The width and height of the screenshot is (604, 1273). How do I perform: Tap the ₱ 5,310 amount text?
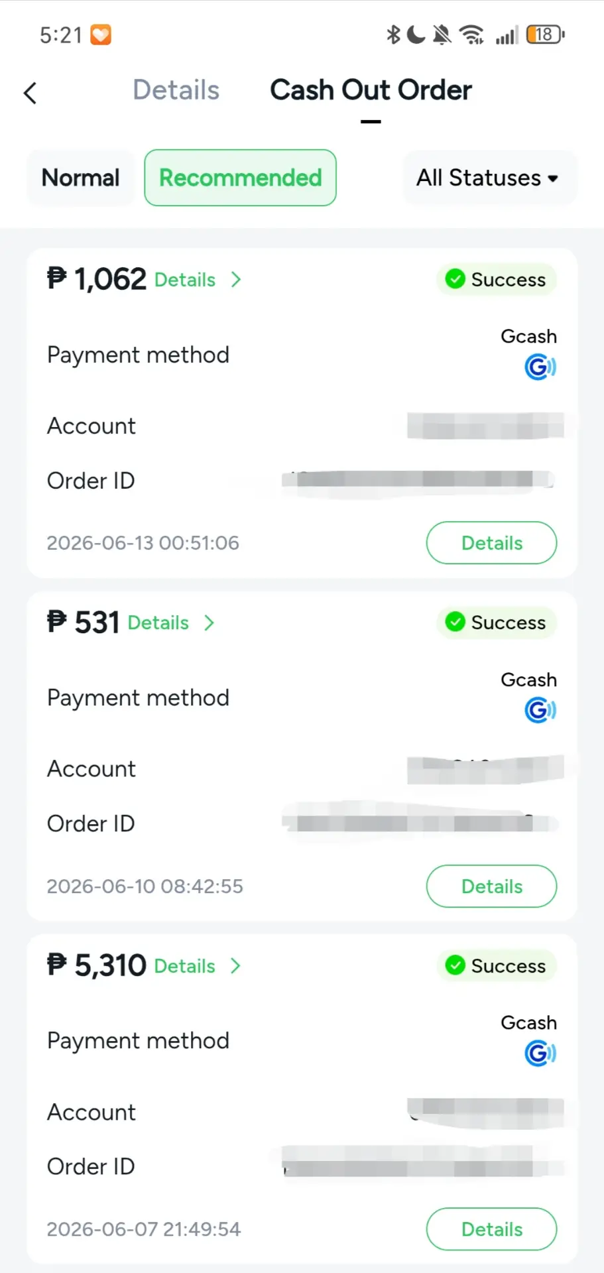(97, 965)
